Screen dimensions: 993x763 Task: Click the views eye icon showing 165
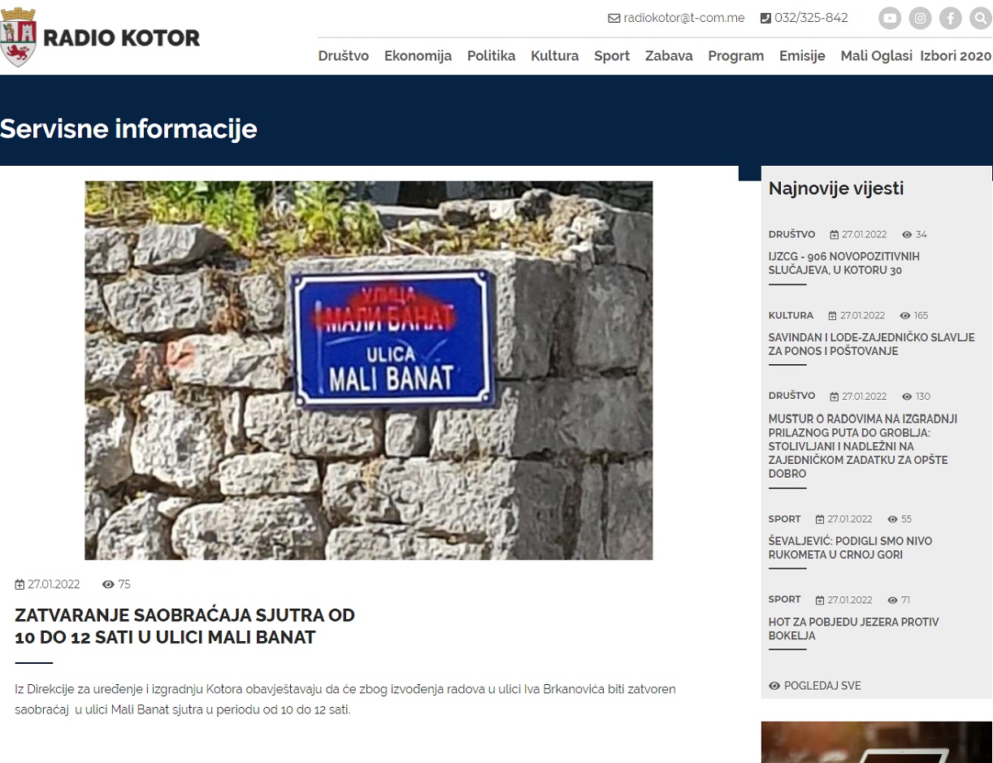905,315
